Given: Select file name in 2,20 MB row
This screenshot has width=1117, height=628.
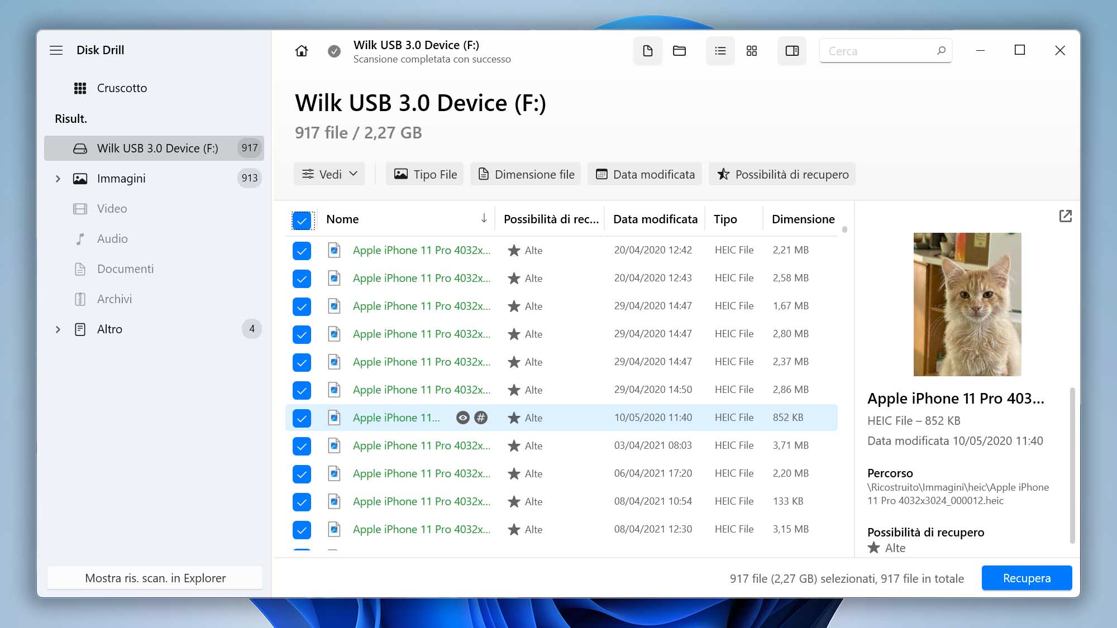Looking at the screenshot, I should (422, 473).
